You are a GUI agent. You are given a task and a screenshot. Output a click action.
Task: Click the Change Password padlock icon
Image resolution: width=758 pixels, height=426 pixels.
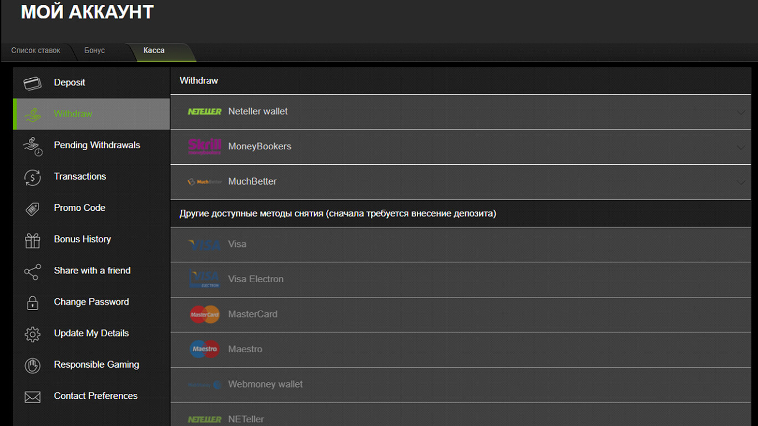click(33, 303)
